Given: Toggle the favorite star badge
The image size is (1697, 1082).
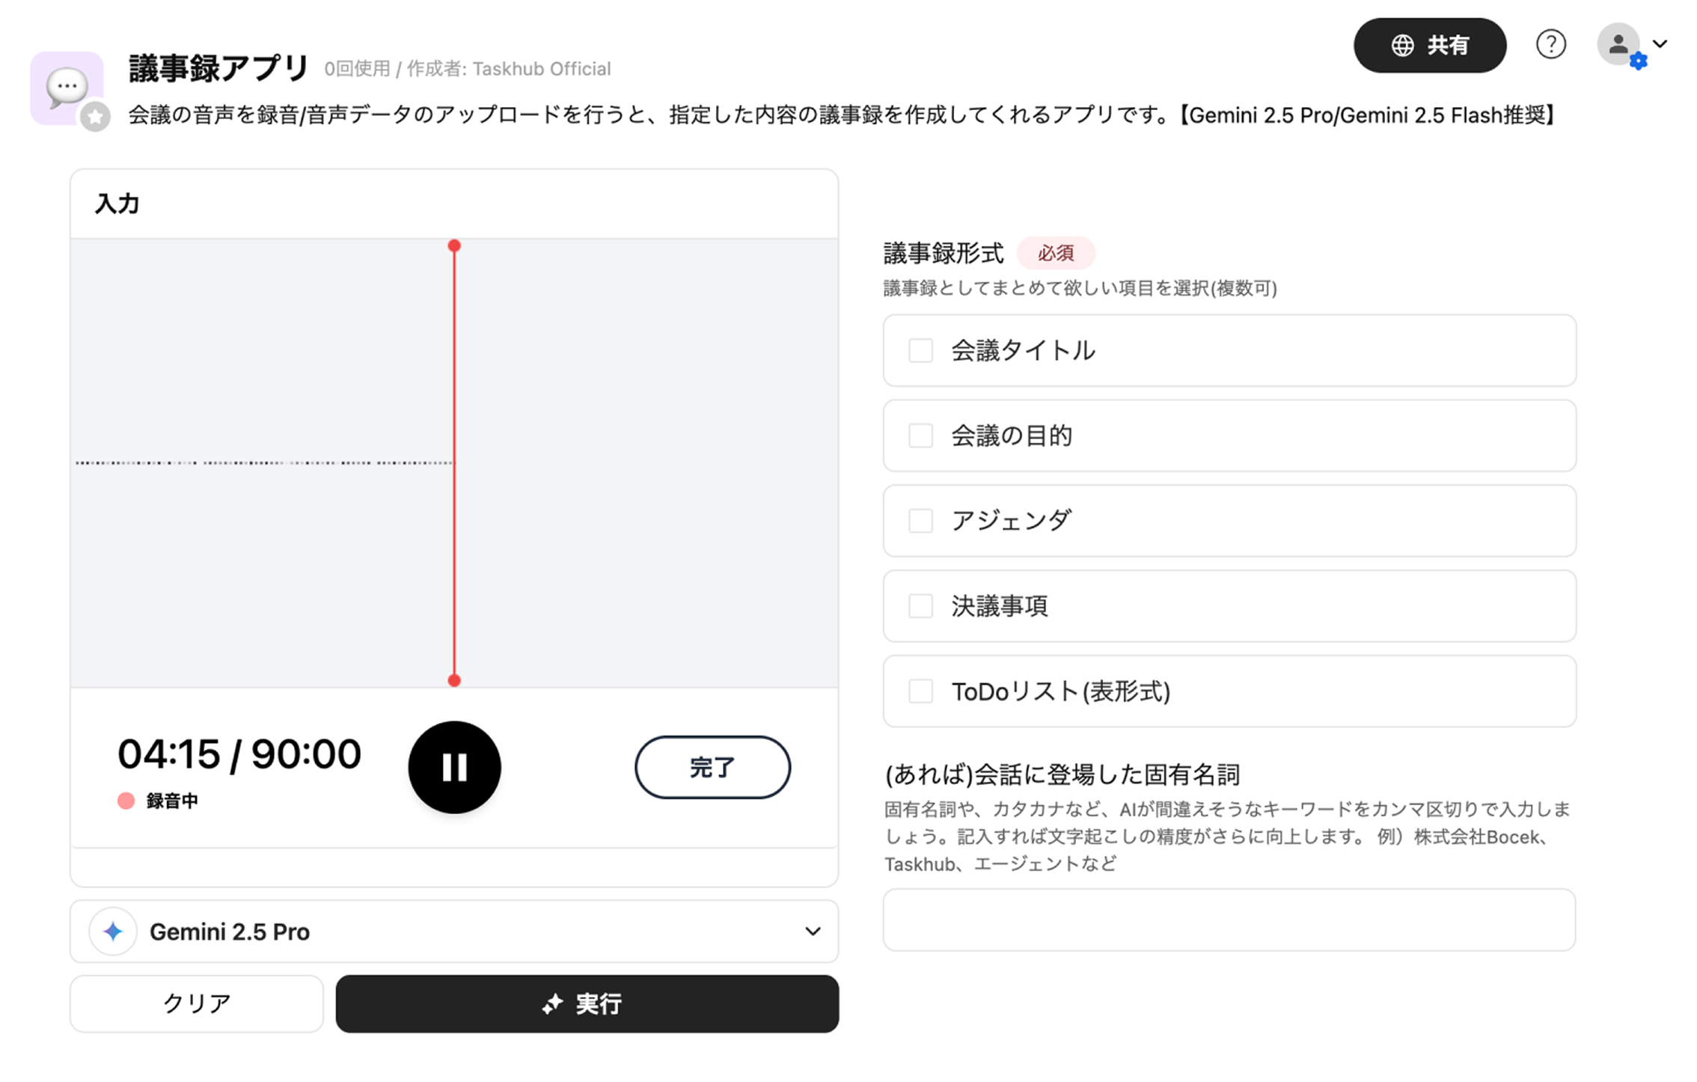Looking at the screenshot, I should point(95,117).
